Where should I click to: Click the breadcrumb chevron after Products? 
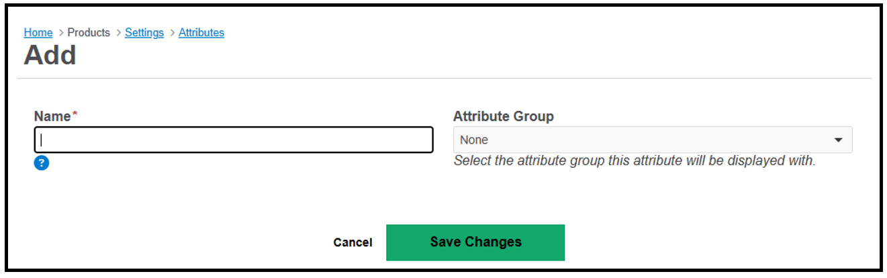(x=118, y=32)
